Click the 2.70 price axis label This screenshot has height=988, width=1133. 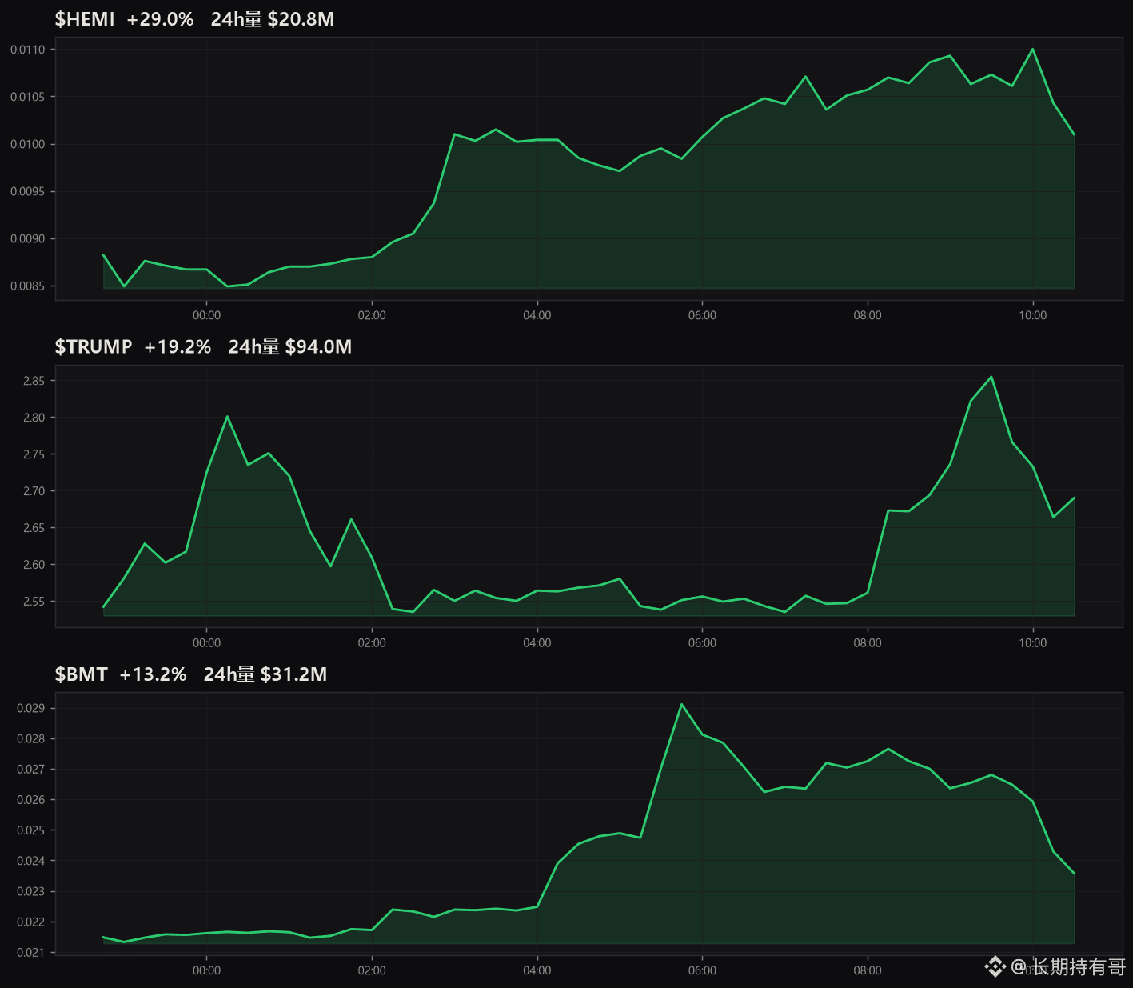(34, 491)
